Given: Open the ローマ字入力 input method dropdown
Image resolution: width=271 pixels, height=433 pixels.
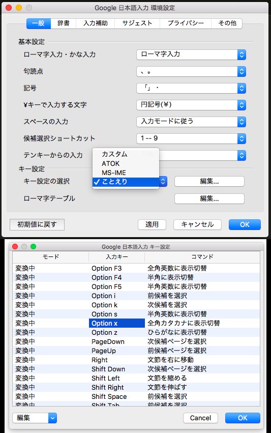Looking at the screenshot, I should pyautogui.click(x=191, y=54).
